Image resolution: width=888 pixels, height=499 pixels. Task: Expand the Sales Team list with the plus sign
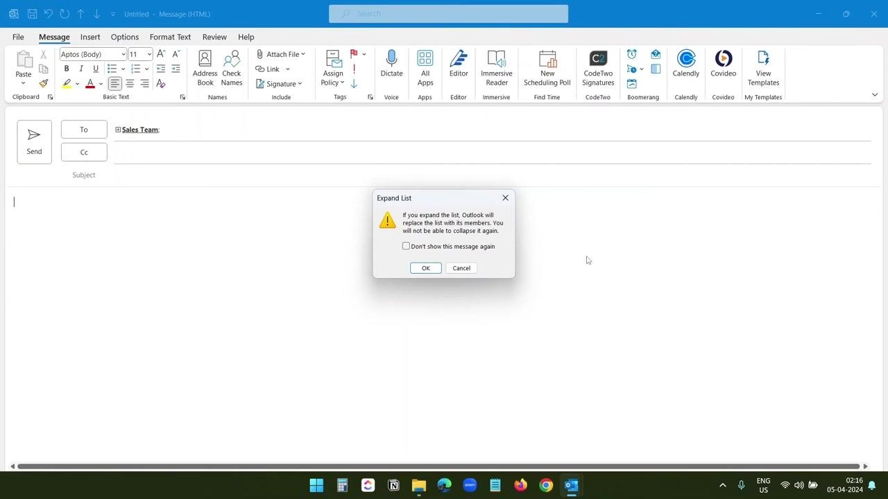coord(118,130)
